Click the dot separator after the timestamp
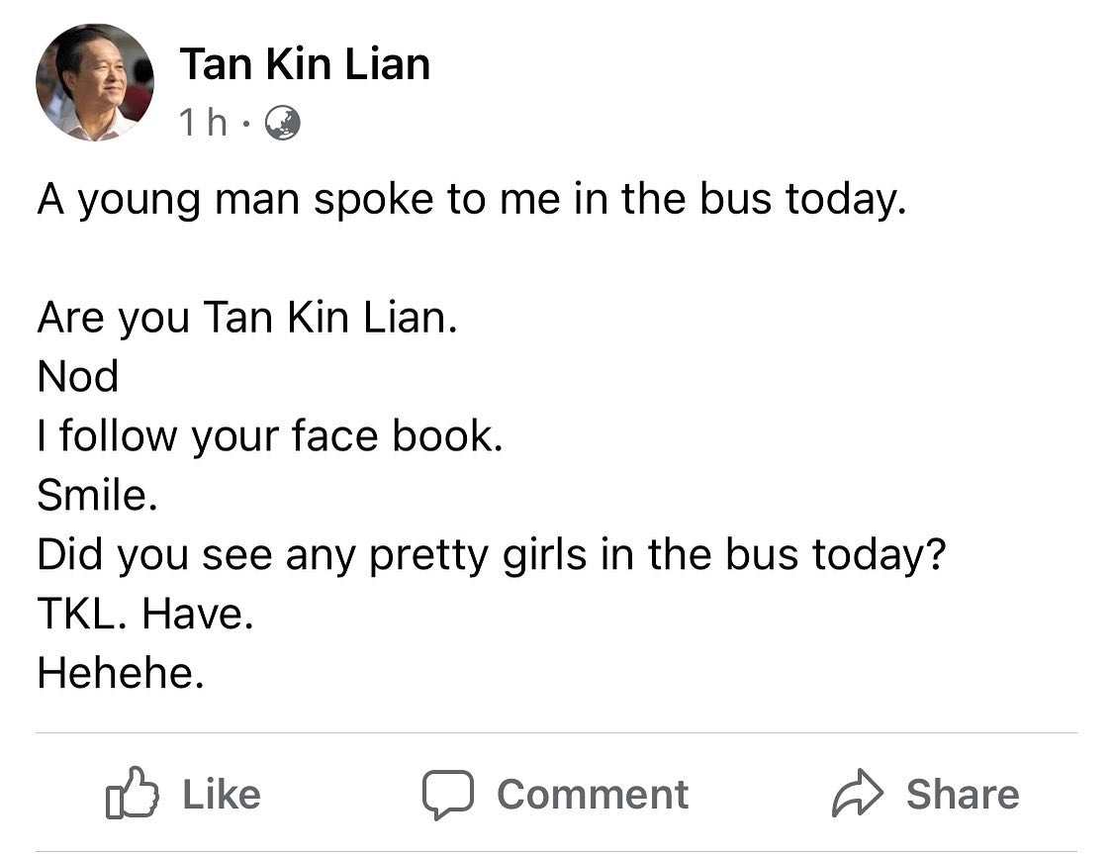 click(x=245, y=124)
